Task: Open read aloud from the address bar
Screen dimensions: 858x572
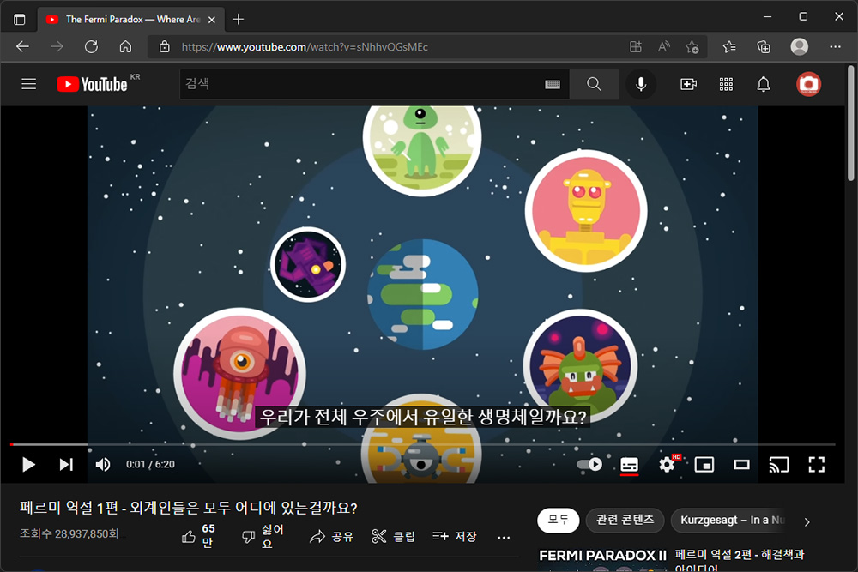Action: pos(664,47)
